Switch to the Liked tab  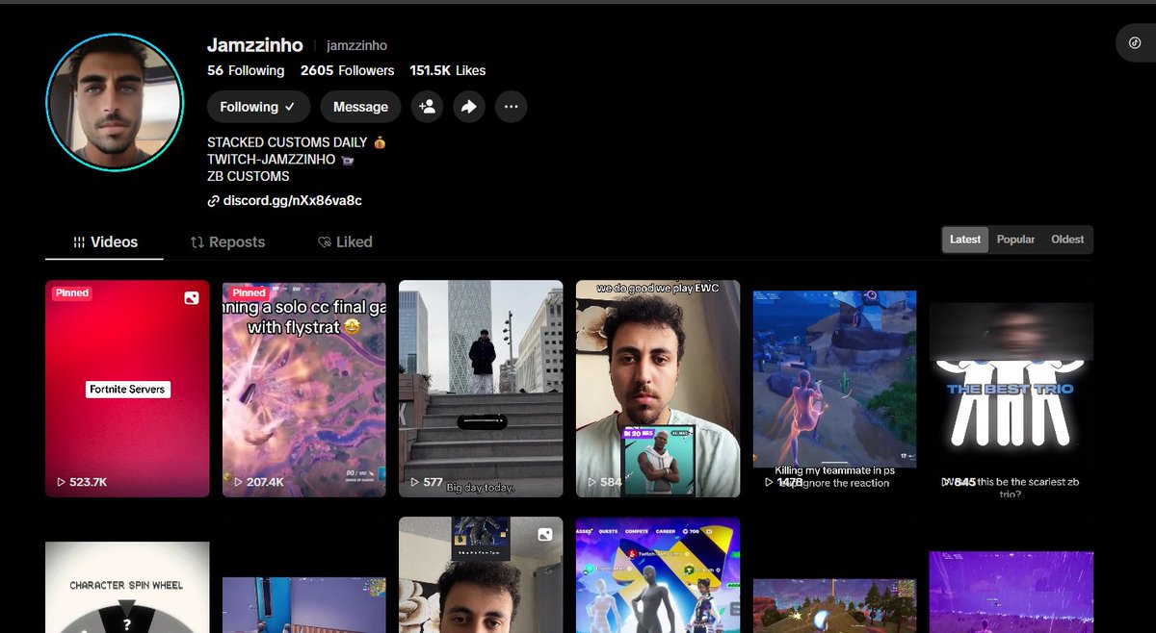tap(345, 242)
